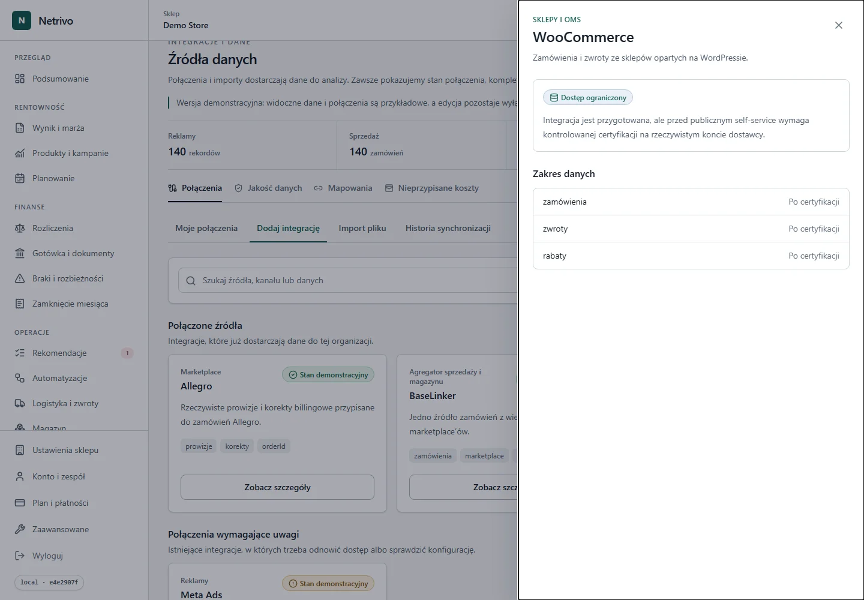Click the Stan demonstracyjny badge on Allegro

click(328, 374)
